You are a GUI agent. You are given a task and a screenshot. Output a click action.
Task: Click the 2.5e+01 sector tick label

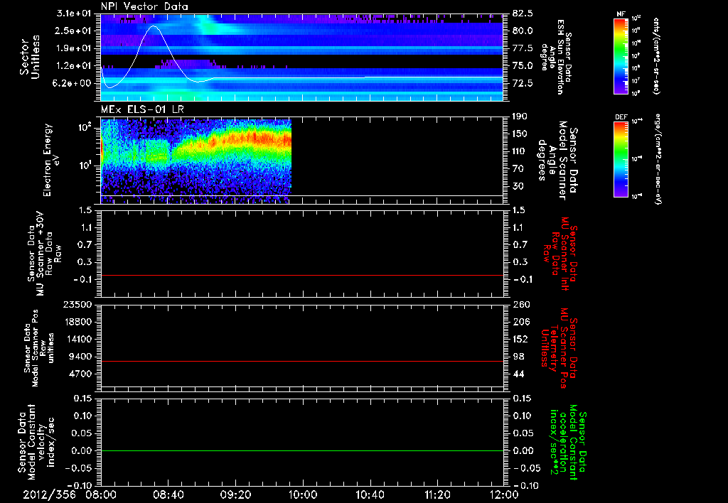[74, 31]
